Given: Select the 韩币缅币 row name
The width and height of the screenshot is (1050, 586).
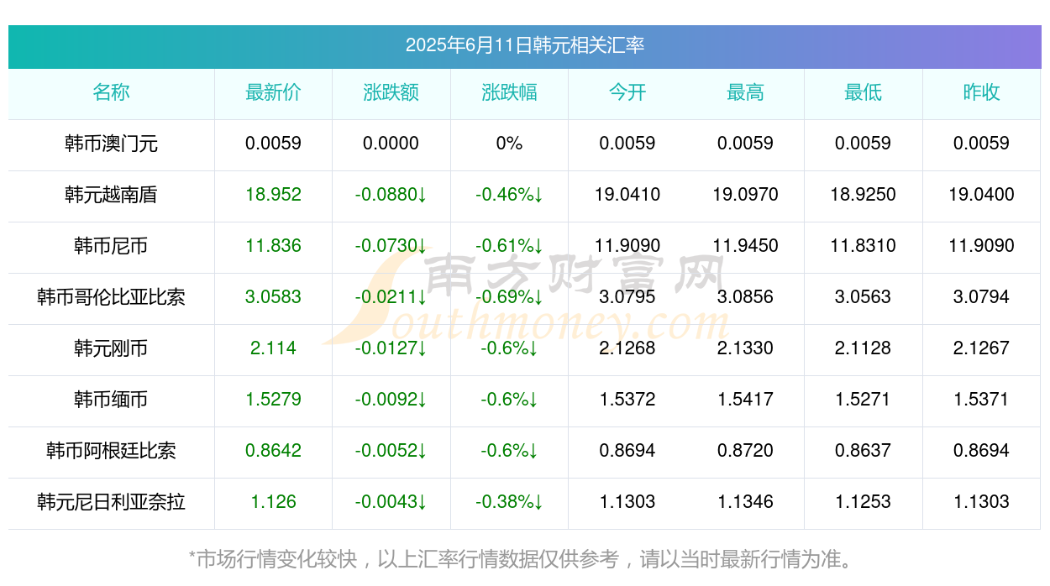Looking at the screenshot, I should pos(111,400).
